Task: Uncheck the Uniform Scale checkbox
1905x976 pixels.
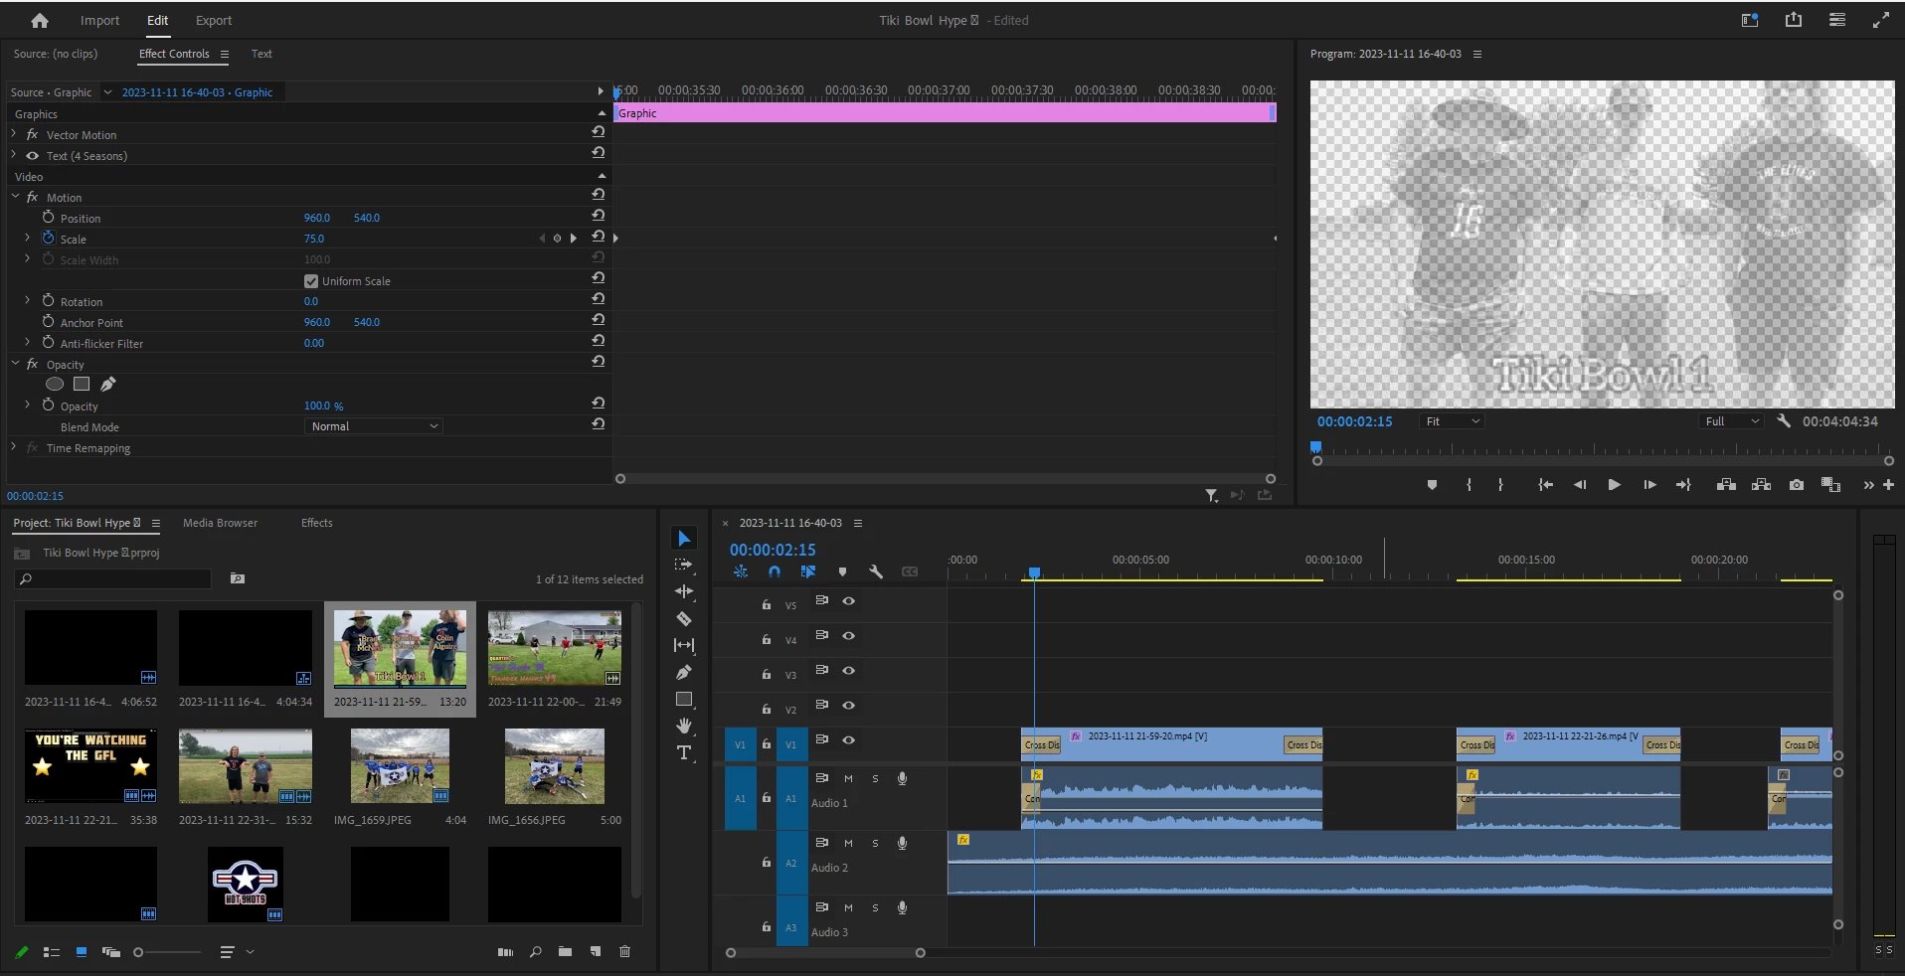Action: [x=311, y=281]
